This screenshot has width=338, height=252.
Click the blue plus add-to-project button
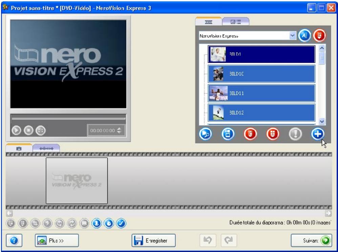pos(318,134)
